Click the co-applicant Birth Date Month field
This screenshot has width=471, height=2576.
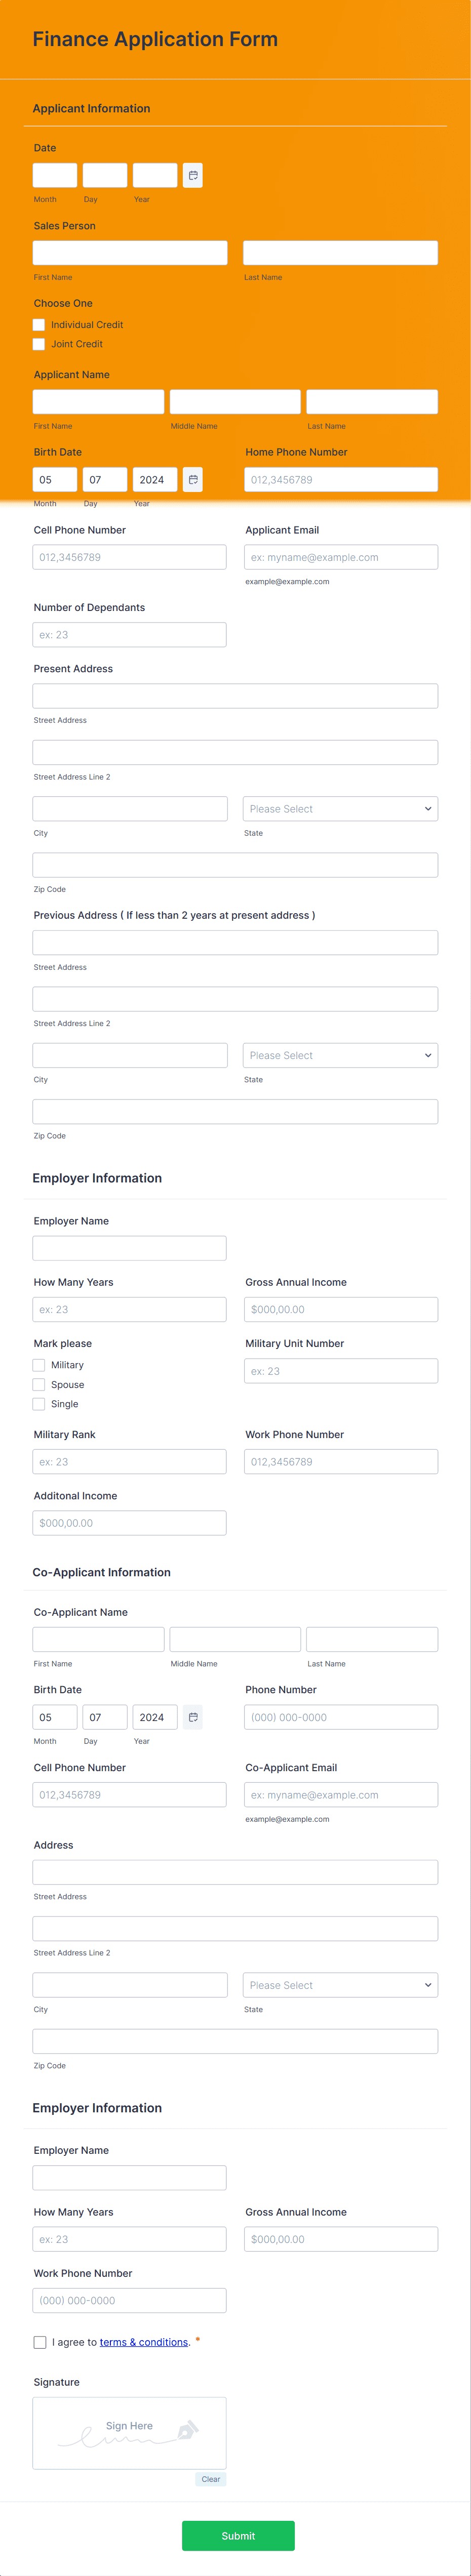click(55, 1717)
